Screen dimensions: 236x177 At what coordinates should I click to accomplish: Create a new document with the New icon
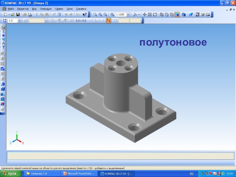point(5,14)
